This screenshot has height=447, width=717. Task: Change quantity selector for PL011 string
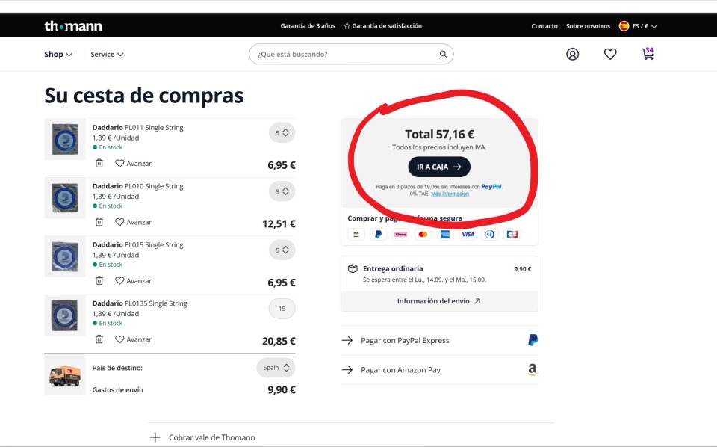point(282,133)
